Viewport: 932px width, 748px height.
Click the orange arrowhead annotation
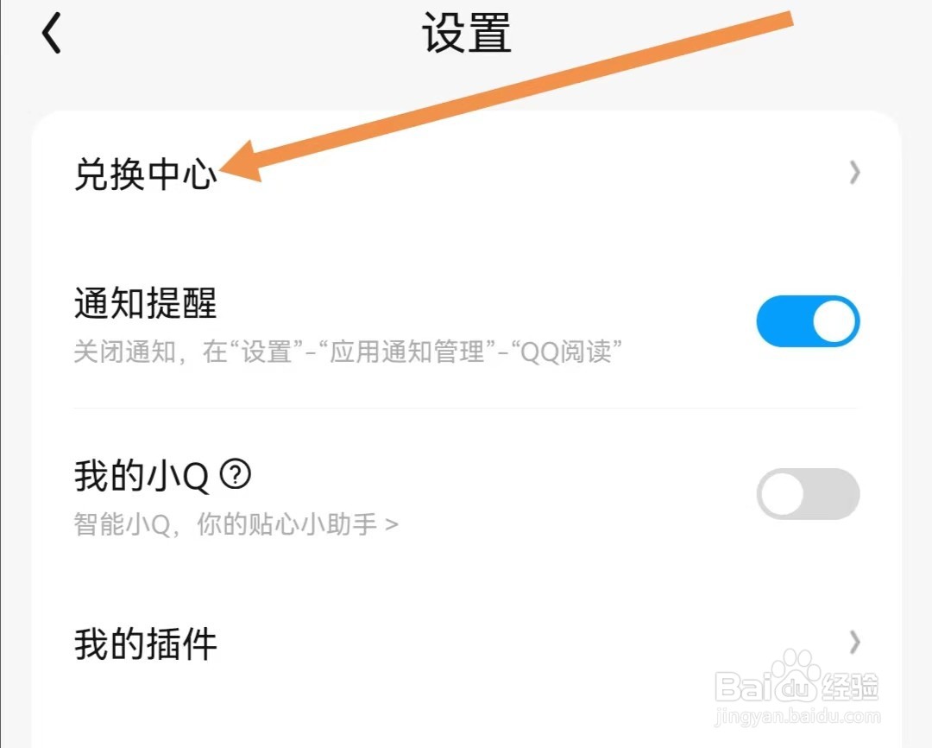tap(239, 162)
